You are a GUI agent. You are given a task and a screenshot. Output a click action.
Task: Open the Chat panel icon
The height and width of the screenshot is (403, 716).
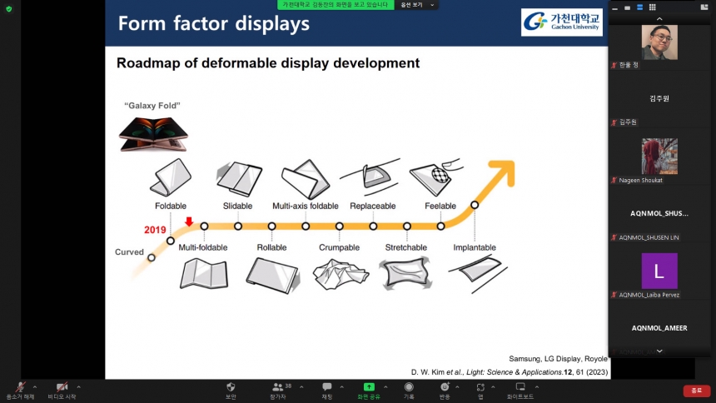[x=326, y=387]
